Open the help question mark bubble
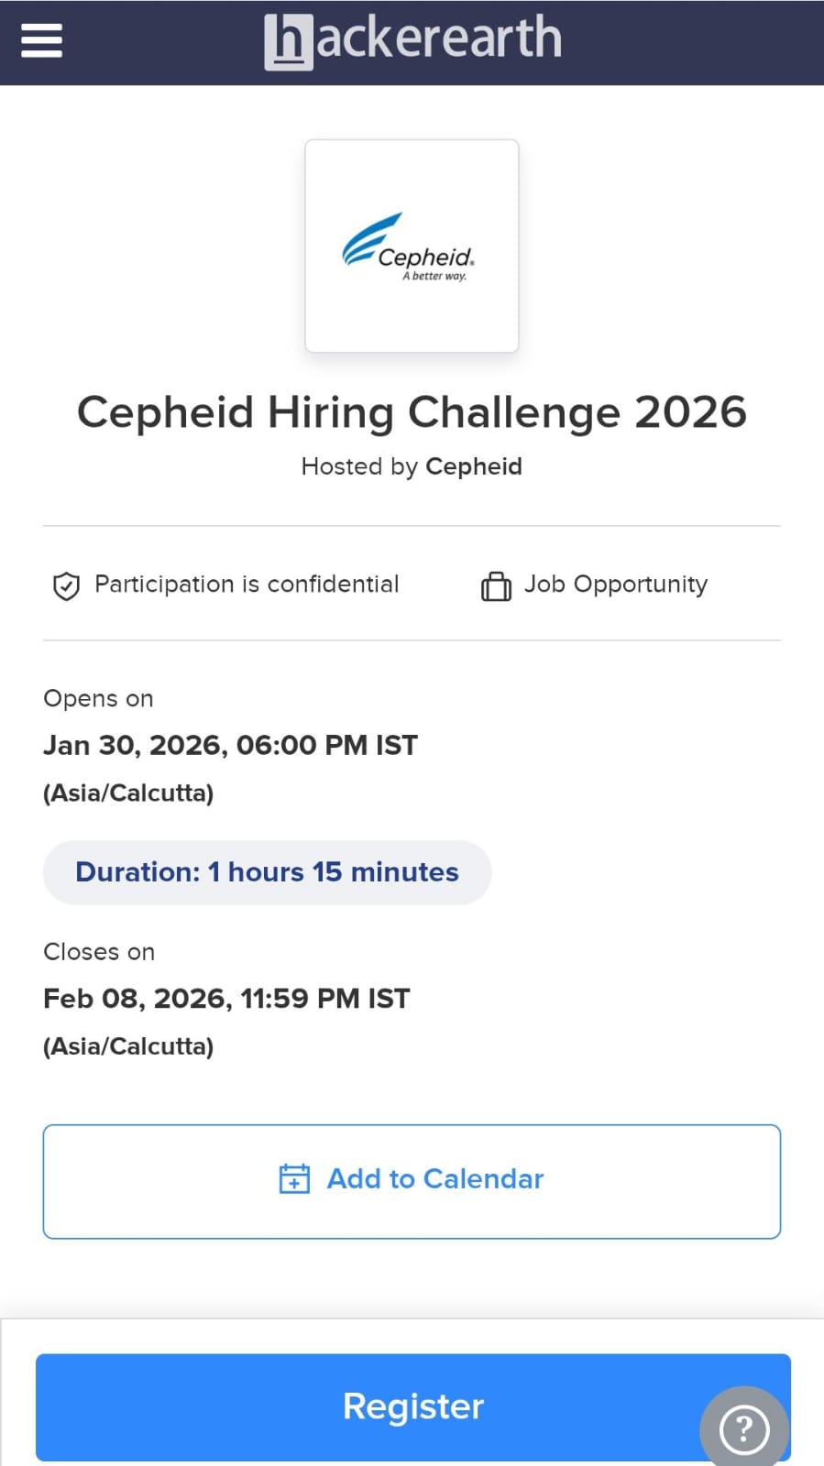 click(743, 1428)
